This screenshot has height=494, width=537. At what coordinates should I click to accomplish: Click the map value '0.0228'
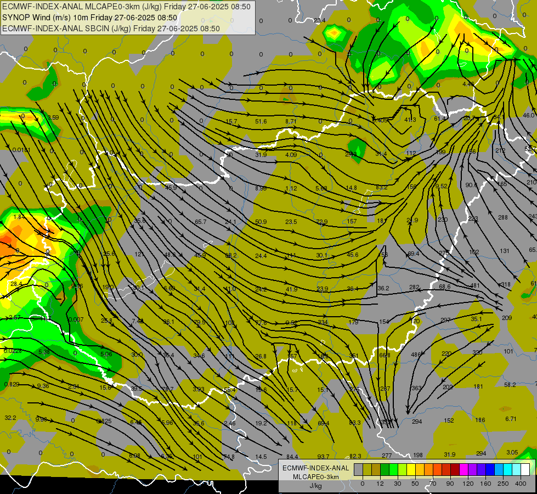coord(13,351)
